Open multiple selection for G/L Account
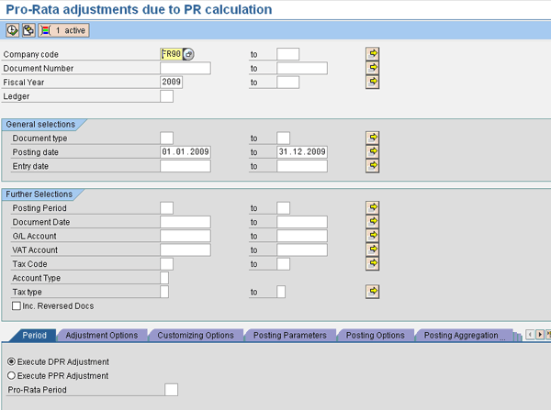This screenshot has width=551, height=410. click(373, 236)
